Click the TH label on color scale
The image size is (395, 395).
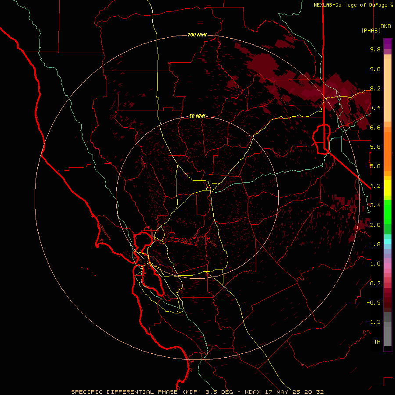377,342
